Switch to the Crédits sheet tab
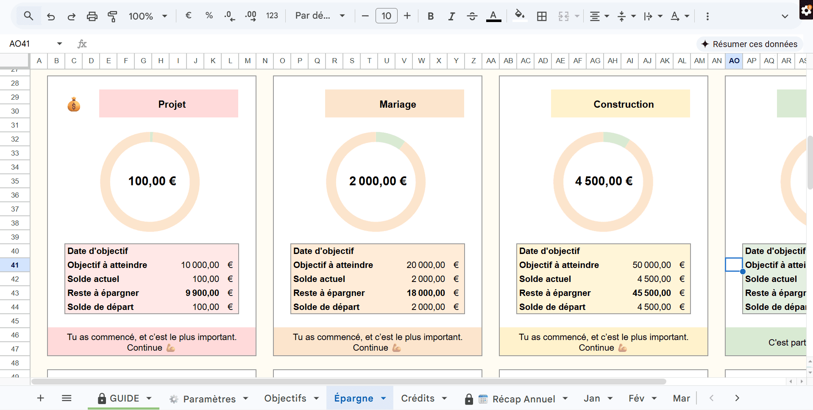813x410 pixels. 418,399
